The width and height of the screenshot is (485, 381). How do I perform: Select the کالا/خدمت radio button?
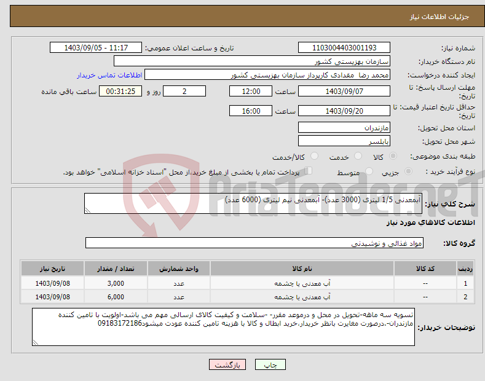coord(314,156)
